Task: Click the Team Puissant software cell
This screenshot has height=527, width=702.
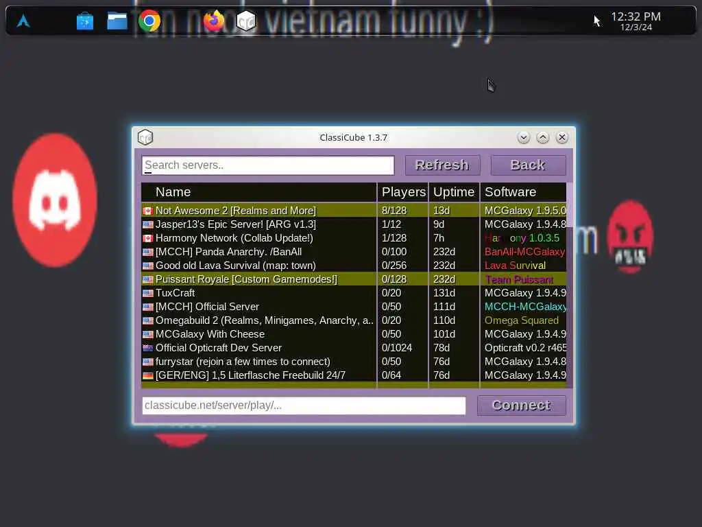Action: tap(523, 279)
